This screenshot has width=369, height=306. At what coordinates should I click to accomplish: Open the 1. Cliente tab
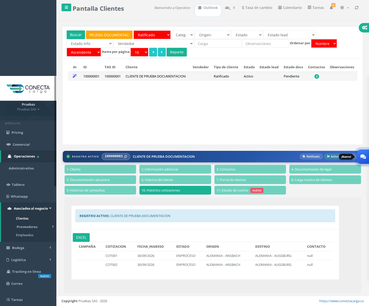100,169
